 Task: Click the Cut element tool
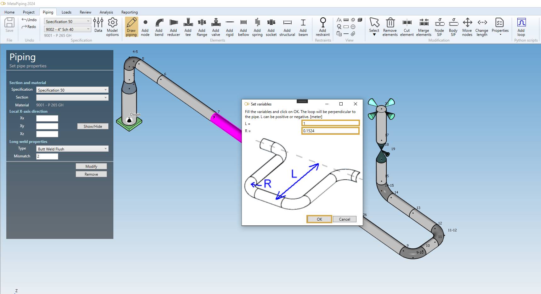407,27
